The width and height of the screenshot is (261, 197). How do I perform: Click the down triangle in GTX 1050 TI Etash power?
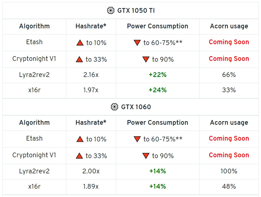click(x=137, y=43)
